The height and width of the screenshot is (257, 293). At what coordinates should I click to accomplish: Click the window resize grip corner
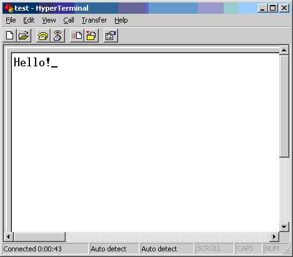click(287, 251)
